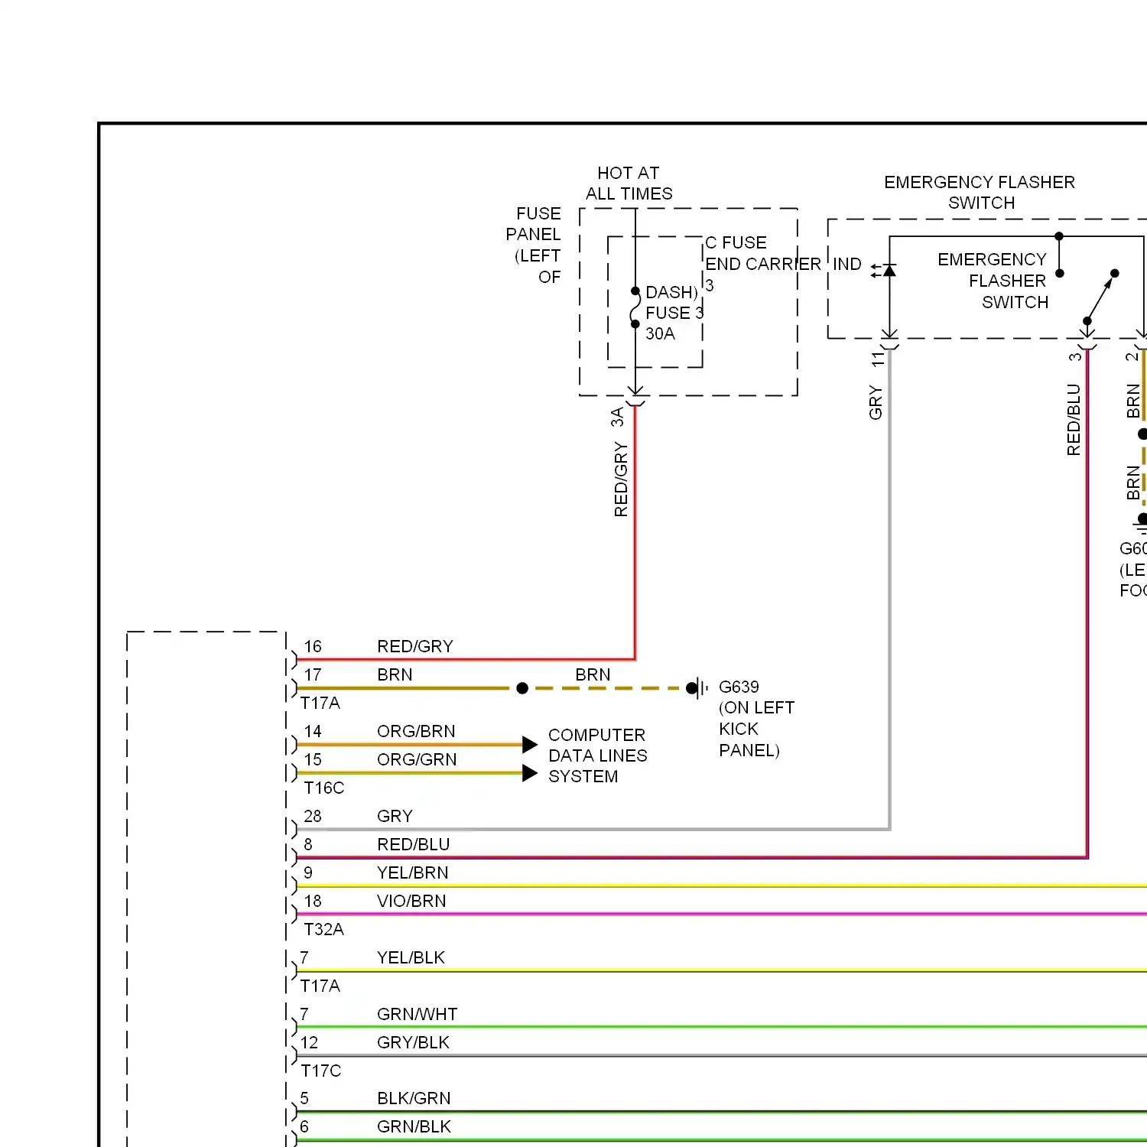Select the YEL/BRN wire label
1147x1147 pixels.
click(413, 872)
